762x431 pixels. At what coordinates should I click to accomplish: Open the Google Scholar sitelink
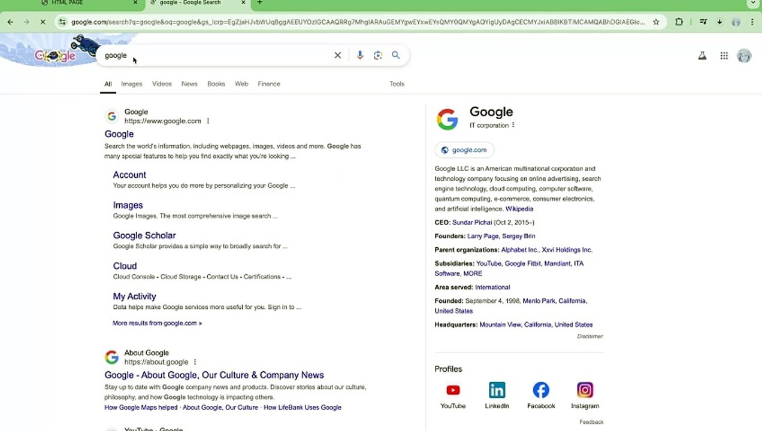pos(144,236)
